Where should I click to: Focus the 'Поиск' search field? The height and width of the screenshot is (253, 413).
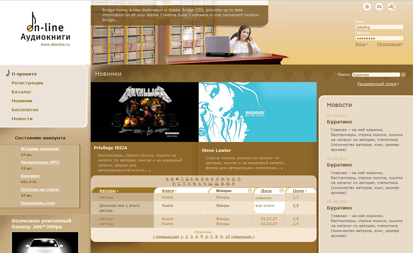(x=376, y=75)
